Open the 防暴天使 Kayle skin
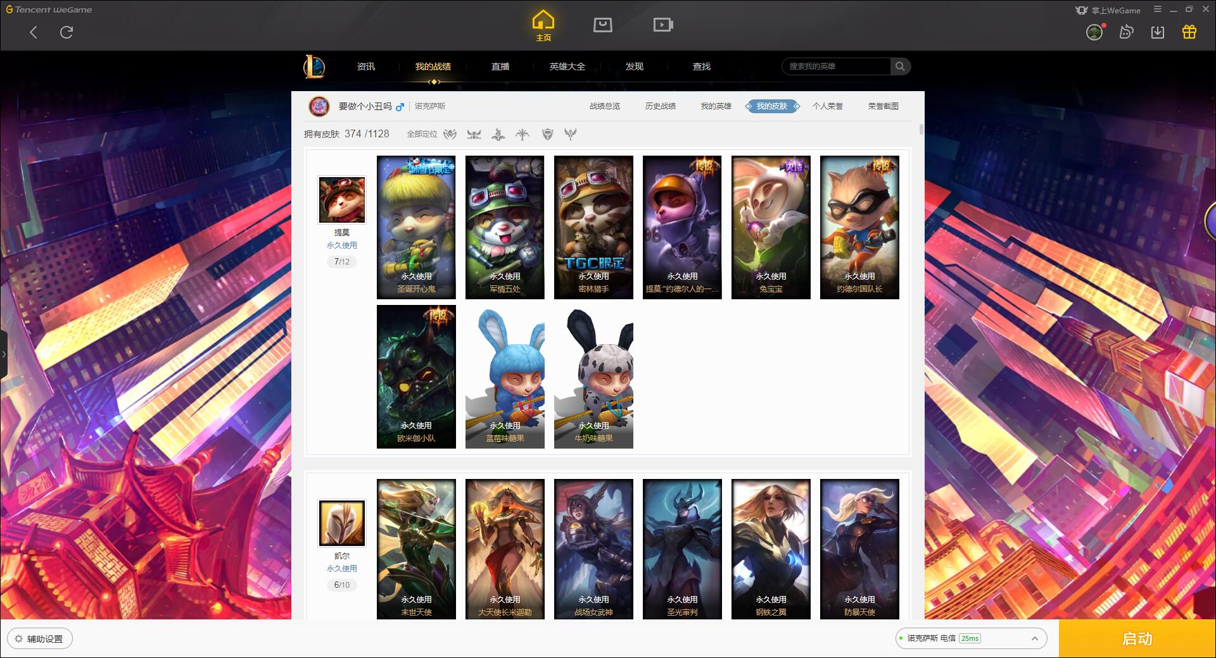 (859, 549)
